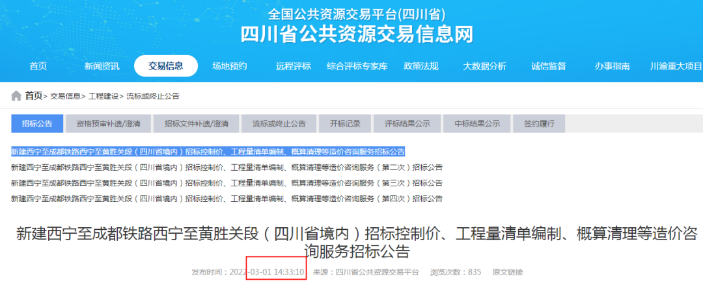Switch to 资格预审补遗/澄清 tab
Viewport: 703px width, 285px height.
[108, 124]
